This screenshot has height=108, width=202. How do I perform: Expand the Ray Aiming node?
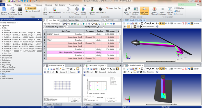point(1,65)
